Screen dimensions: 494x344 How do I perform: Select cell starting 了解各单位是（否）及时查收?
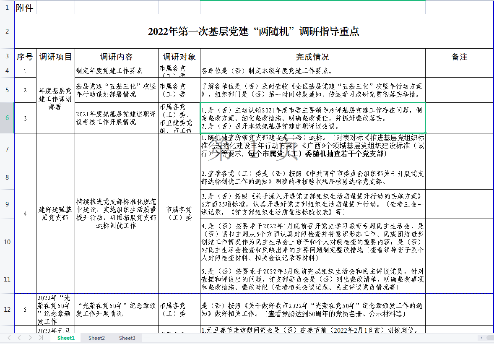312,90
